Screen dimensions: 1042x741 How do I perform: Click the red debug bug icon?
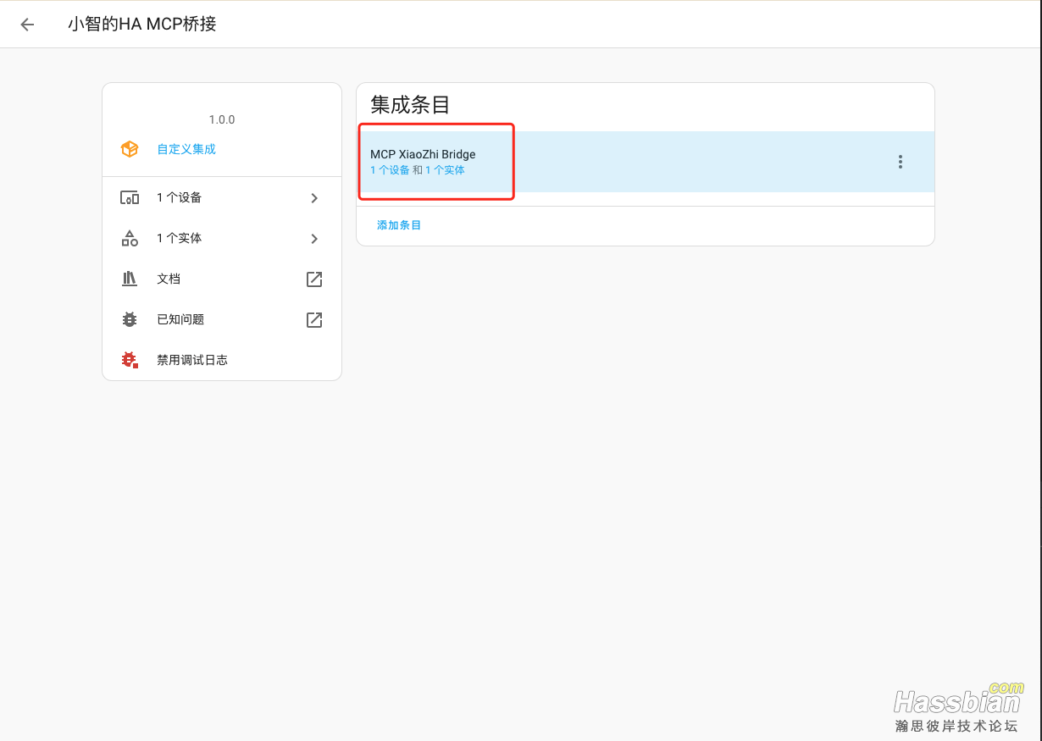pos(130,360)
